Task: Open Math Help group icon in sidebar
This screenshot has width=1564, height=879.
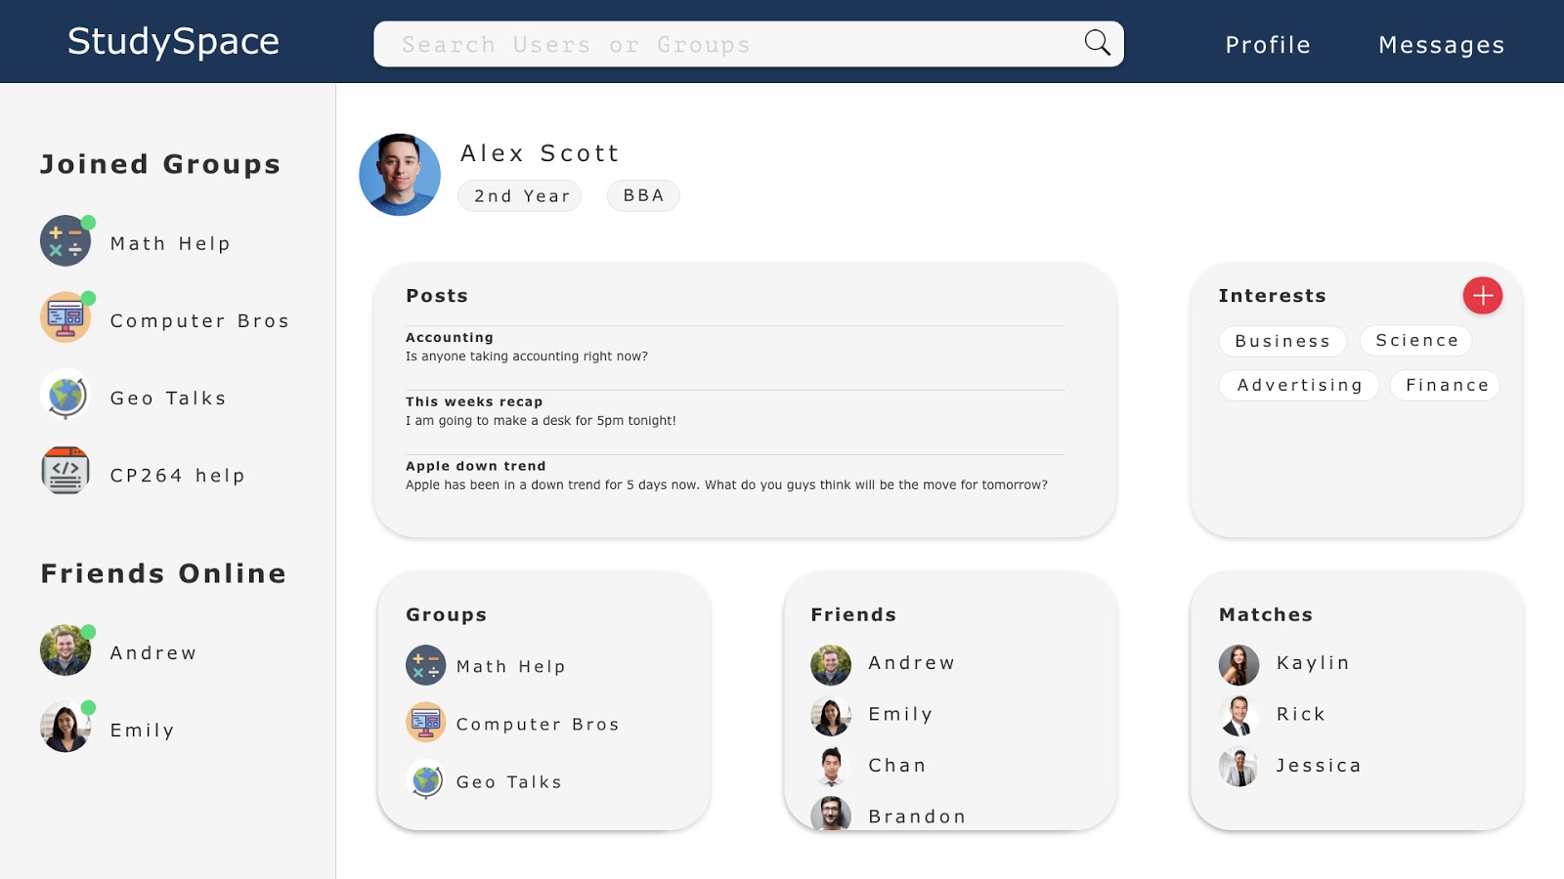Action: pos(65,241)
